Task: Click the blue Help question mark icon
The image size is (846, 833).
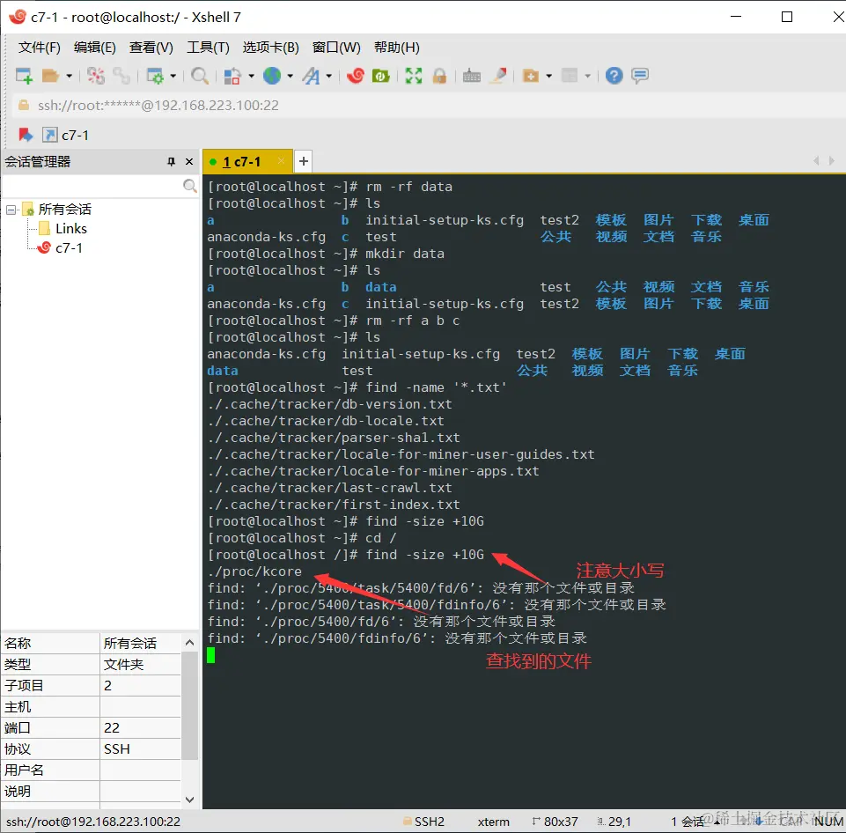Action: [614, 76]
